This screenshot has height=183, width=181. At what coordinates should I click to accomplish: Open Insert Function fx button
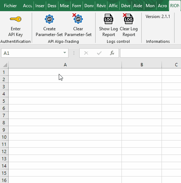(x=112, y=53)
